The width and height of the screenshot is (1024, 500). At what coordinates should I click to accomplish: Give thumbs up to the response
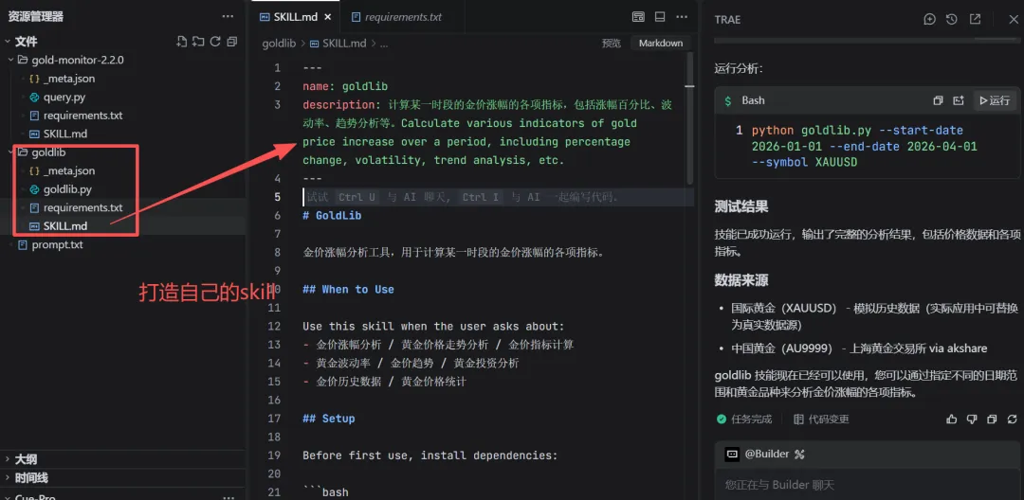click(952, 420)
